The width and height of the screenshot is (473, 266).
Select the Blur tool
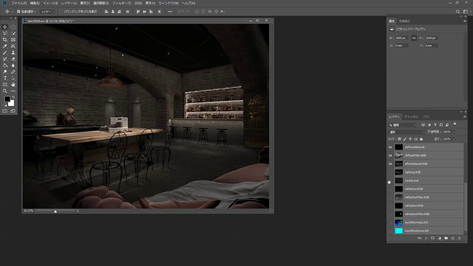[13, 65]
